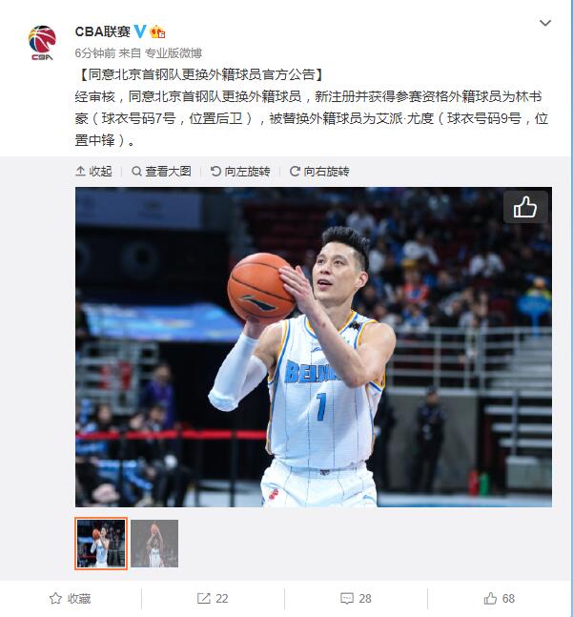Collapse the image with 收起
573x617 pixels.
pyautogui.click(x=93, y=171)
